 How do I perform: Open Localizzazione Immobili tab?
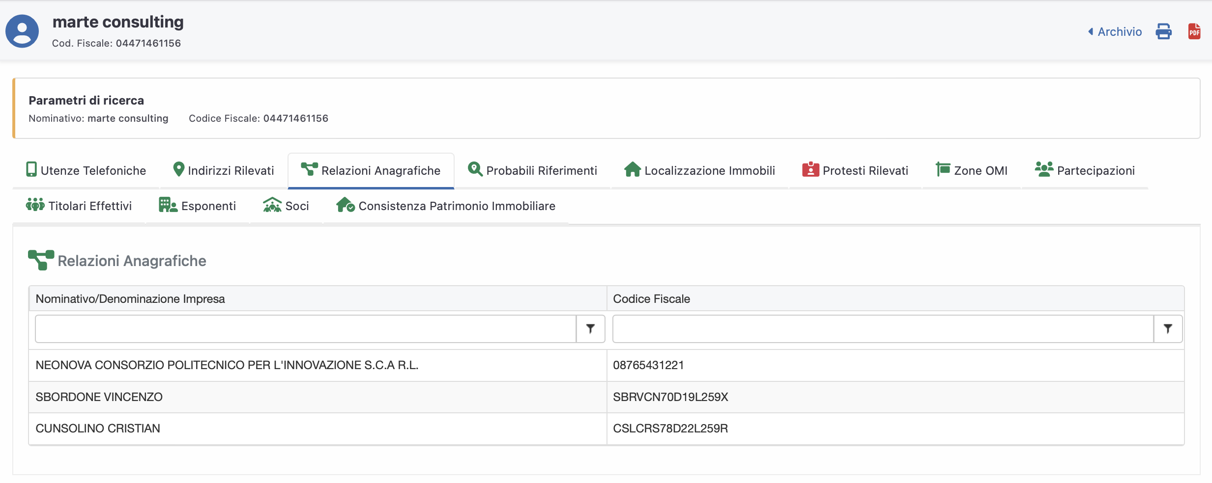pos(699,170)
